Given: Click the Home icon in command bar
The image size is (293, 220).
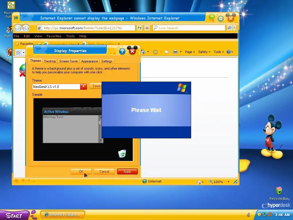Looking at the screenshot, I should pos(143,52).
